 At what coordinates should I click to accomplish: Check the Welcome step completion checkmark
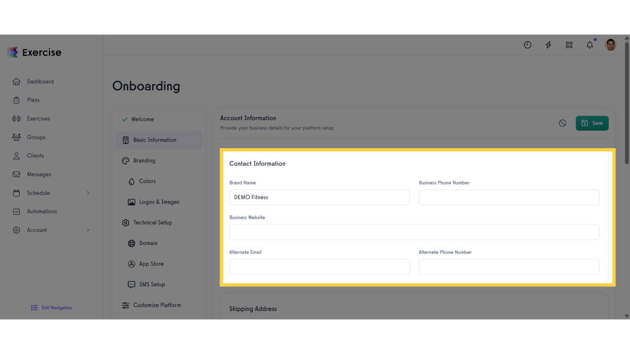pyautogui.click(x=125, y=119)
